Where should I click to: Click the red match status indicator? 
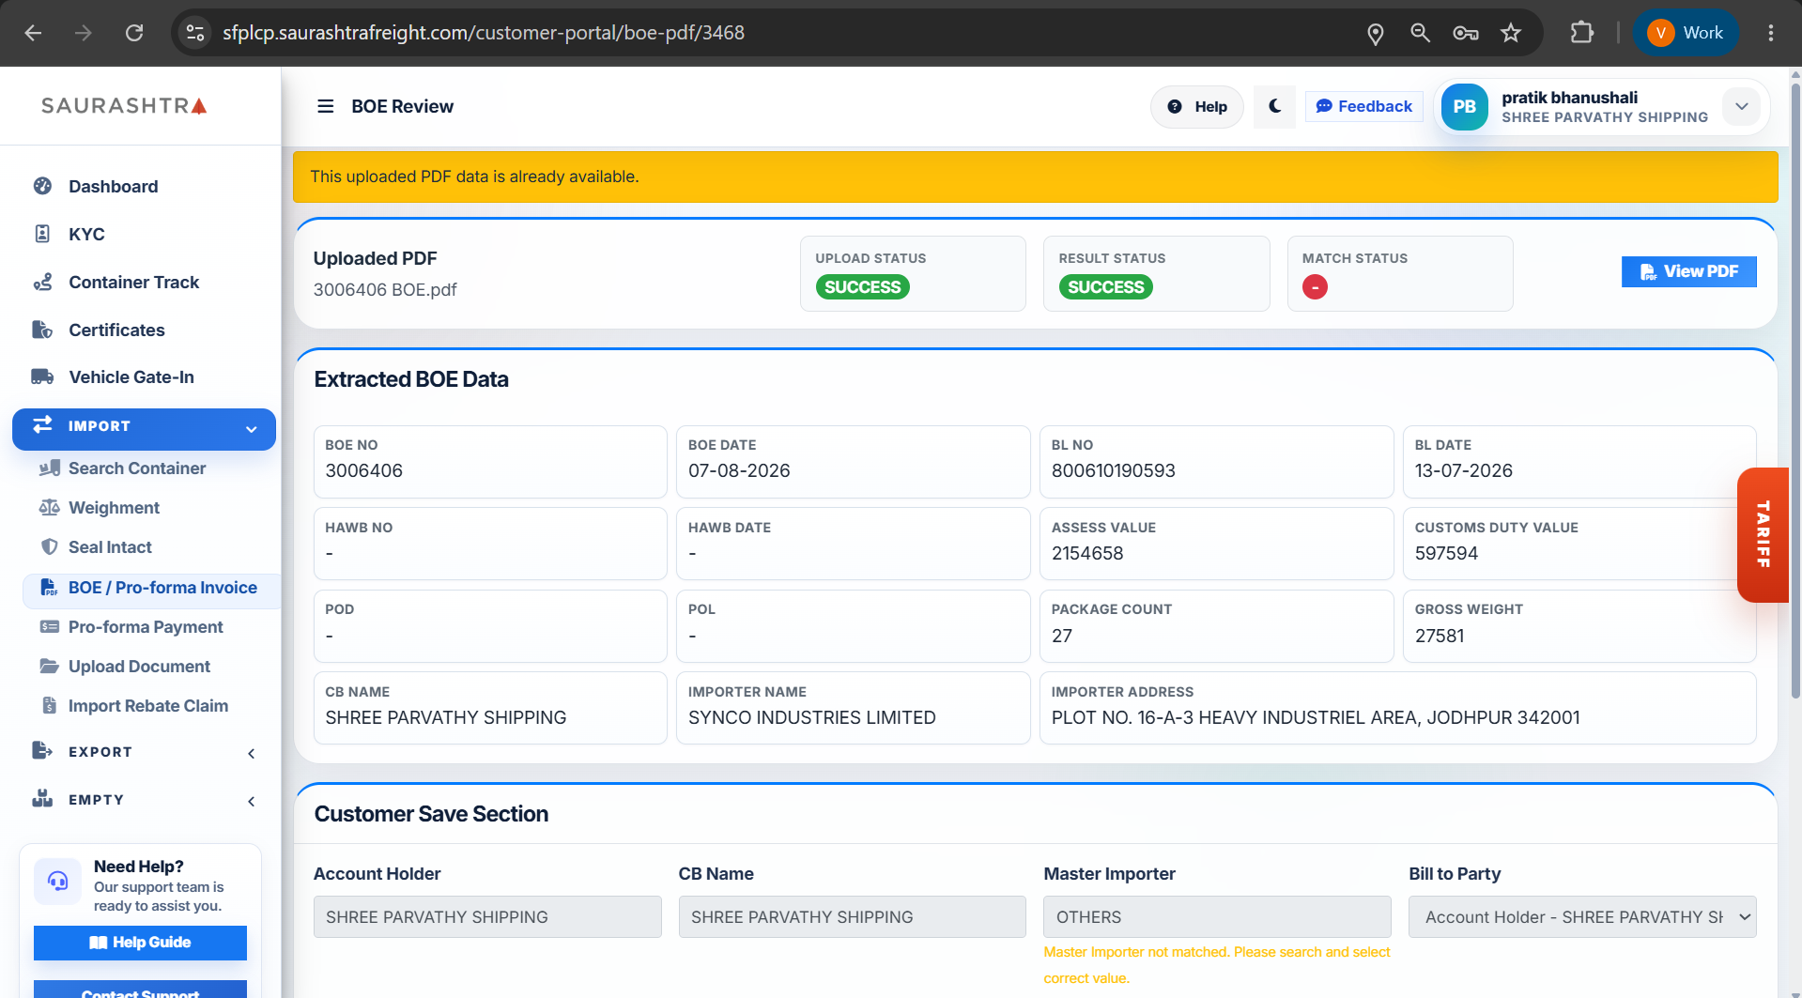[x=1315, y=287]
